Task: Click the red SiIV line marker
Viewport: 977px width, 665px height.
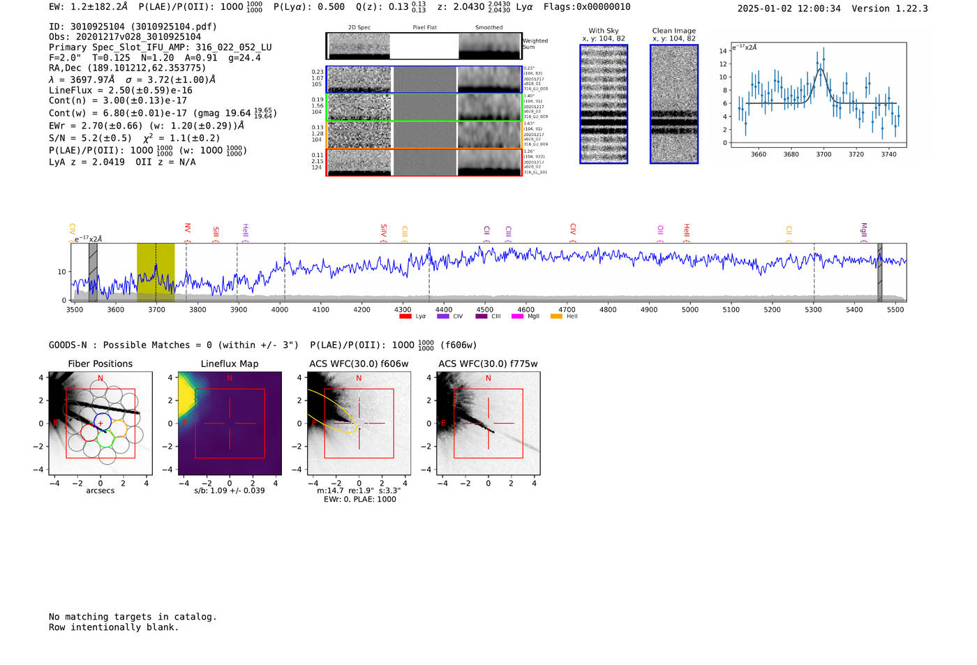Action: click(x=384, y=232)
